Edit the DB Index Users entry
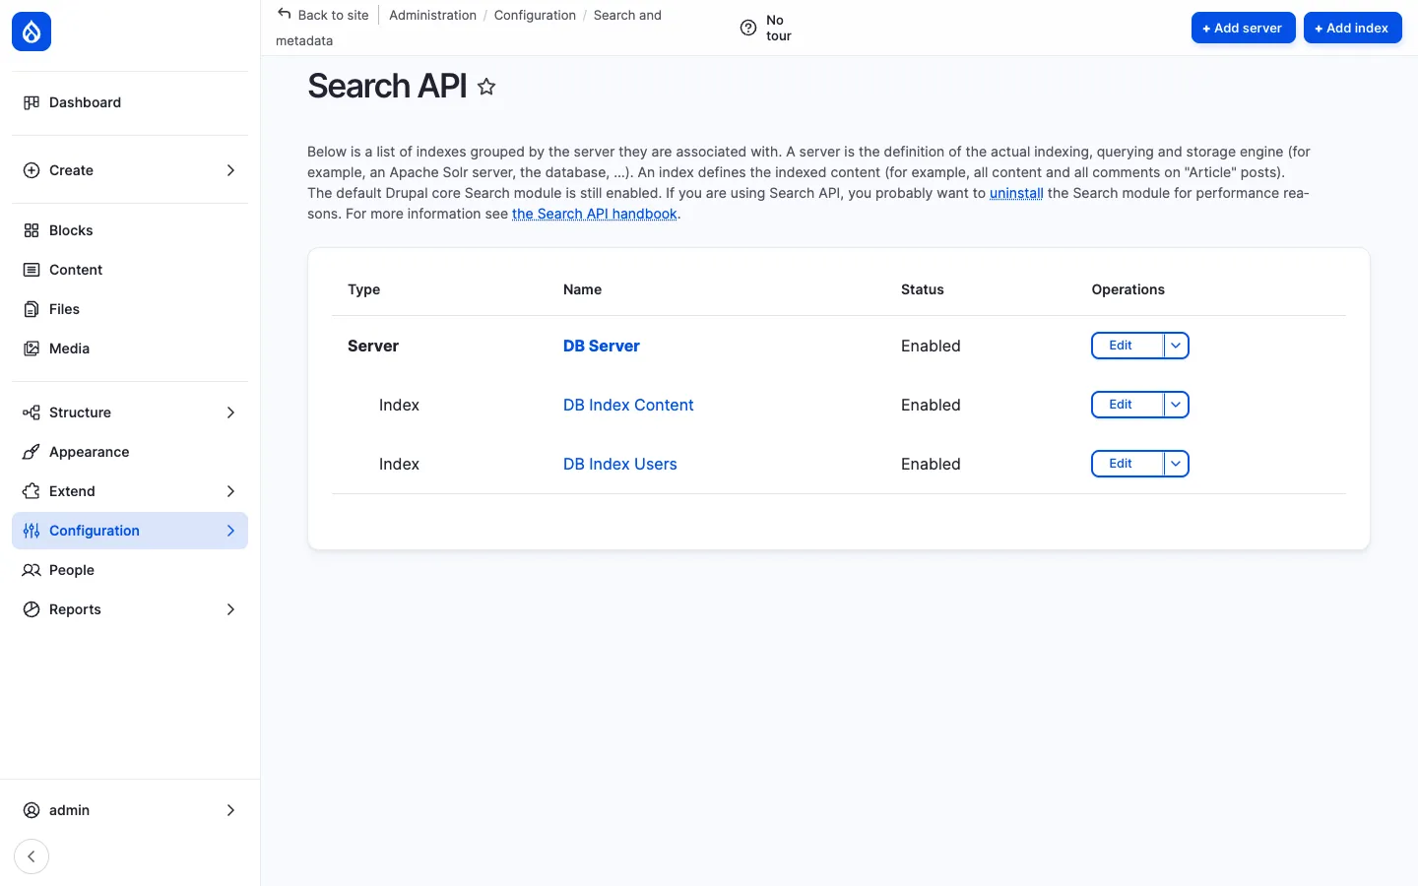This screenshot has height=886, width=1418. [1128, 464]
